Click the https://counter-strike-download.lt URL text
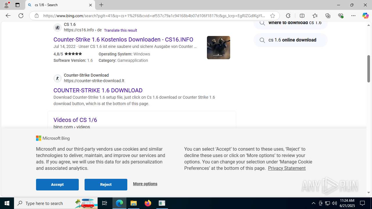The image size is (372, 209). tap(94, 81)
